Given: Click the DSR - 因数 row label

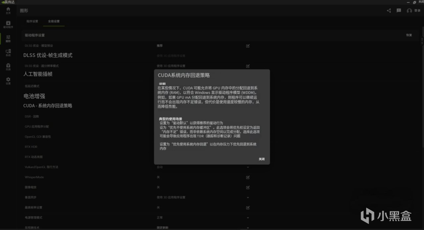Looking at the screenshot, I should click(x=32, y=116).
